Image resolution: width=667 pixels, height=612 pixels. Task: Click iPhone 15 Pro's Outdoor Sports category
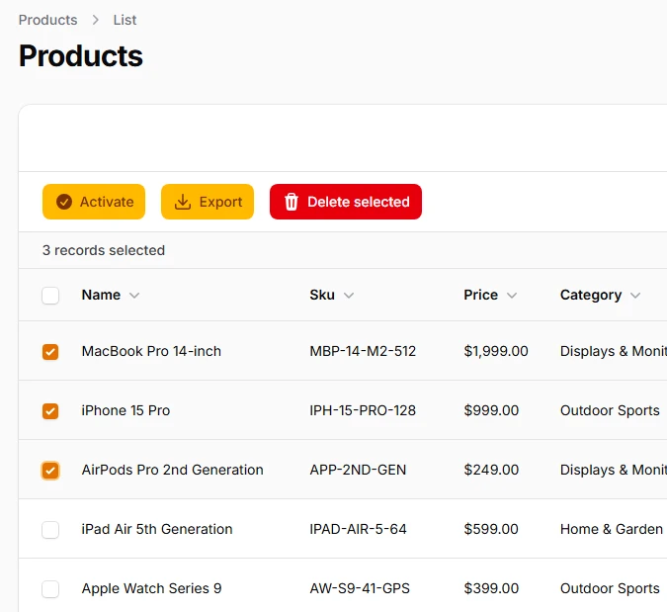coord(610,410)
